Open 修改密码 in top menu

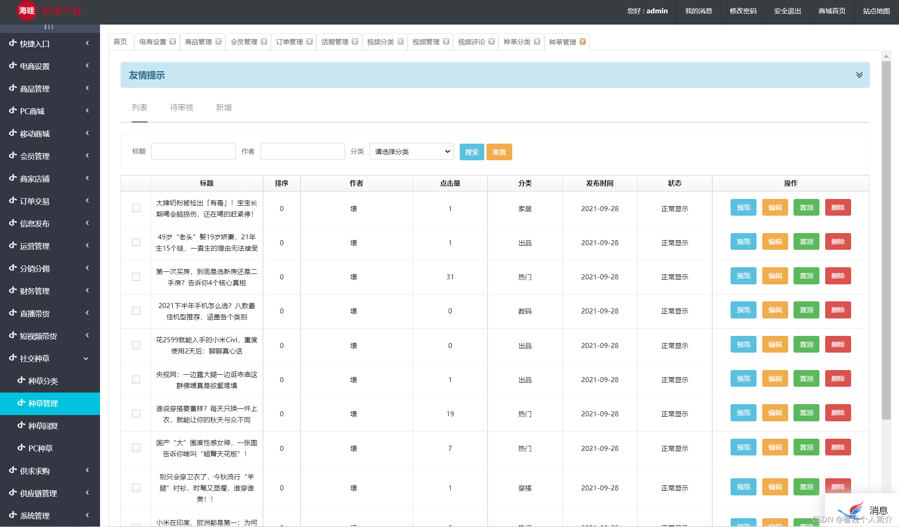(x=743, y=11)
